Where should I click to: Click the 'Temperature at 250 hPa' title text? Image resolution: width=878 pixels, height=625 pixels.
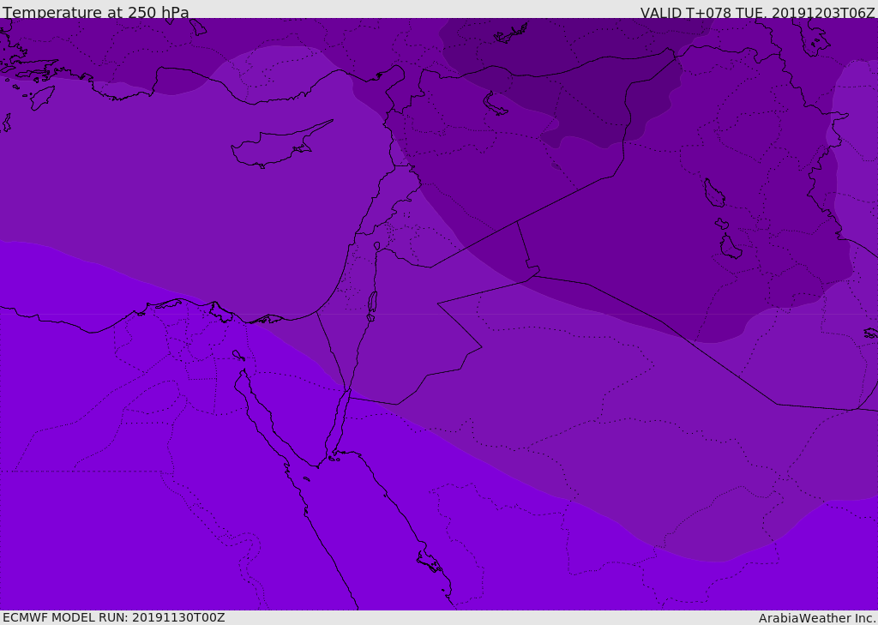coord(96,12)
